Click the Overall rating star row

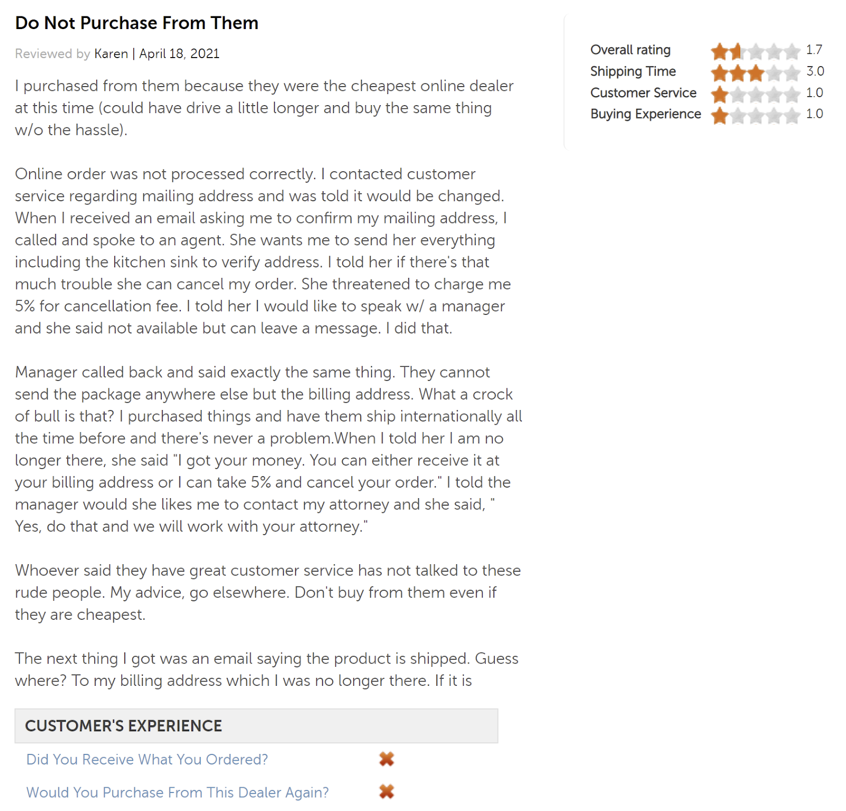click(755, 51)
